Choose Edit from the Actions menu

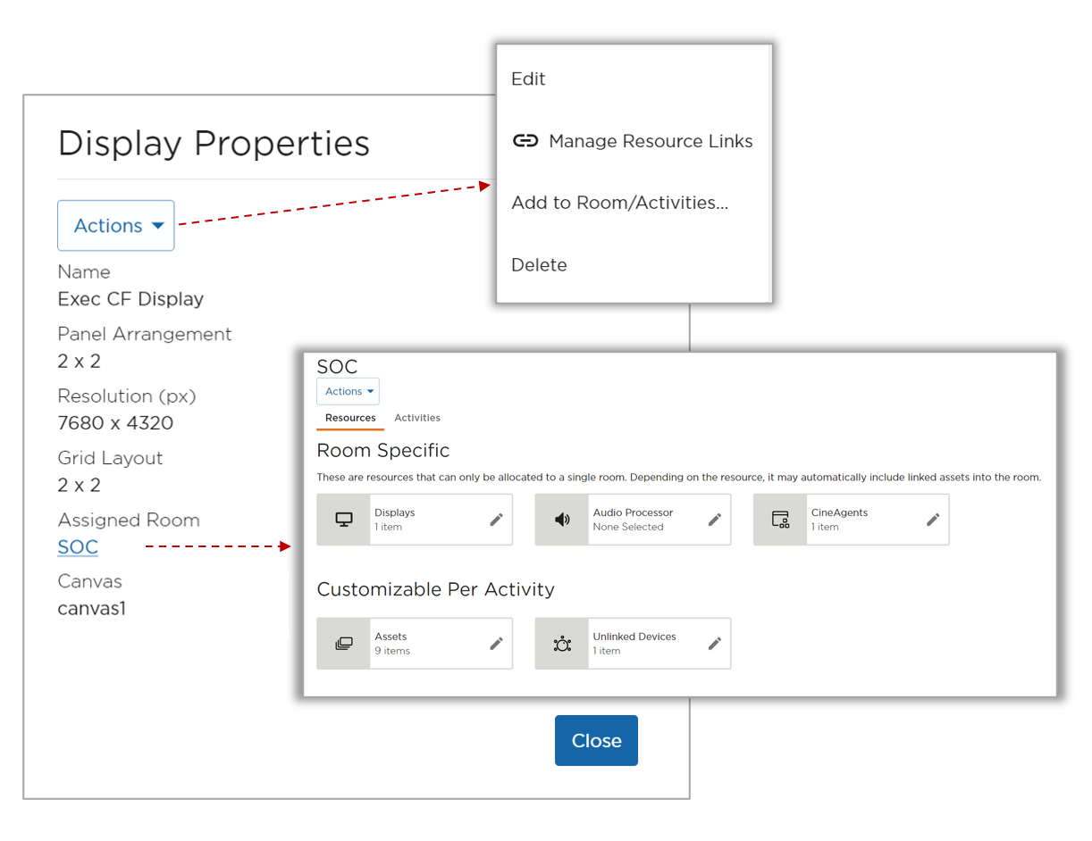(x=528, y=79)
